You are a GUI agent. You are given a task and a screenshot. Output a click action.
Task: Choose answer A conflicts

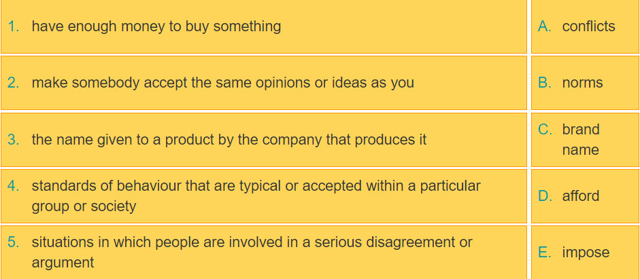tap(585, 26)
